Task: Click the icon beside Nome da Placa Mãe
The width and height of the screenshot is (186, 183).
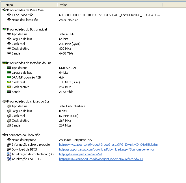Action: coord(9,19)
